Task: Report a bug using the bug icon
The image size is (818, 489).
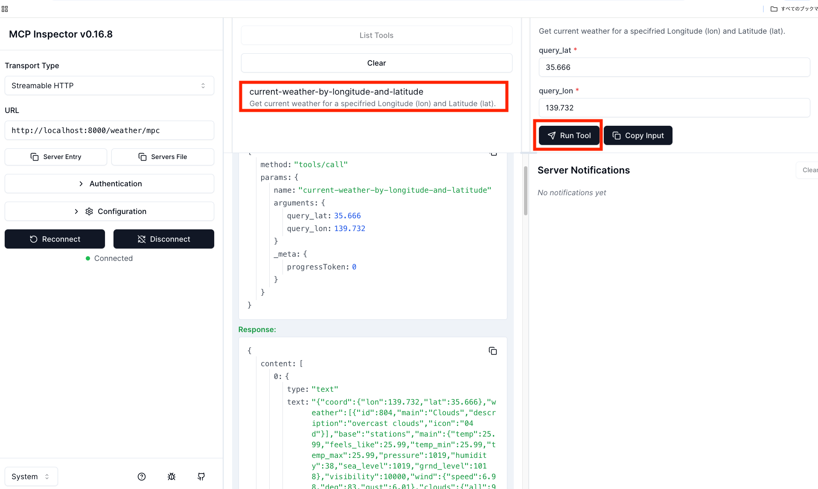Action: pos(171,476)
